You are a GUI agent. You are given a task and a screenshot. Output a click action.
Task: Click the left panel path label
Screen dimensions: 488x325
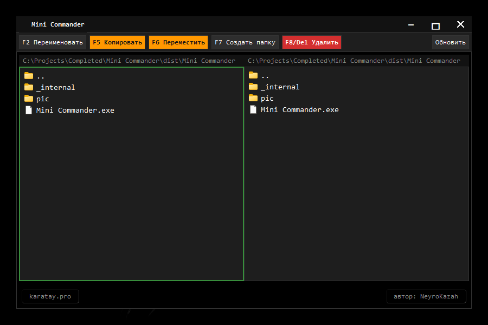[x=129, y=61]
